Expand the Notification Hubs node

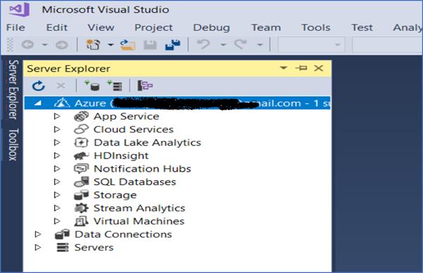coord(57,169)
